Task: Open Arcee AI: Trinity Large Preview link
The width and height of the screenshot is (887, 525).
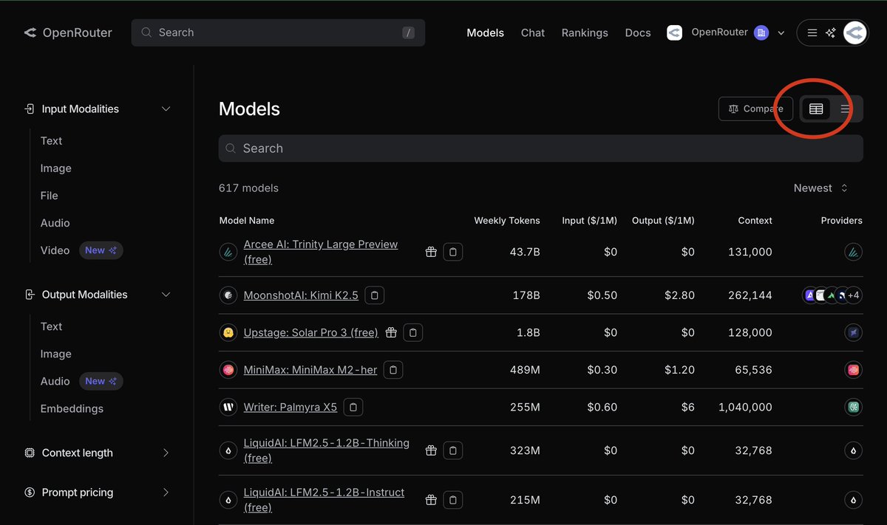Action: (x=321, y=252)
